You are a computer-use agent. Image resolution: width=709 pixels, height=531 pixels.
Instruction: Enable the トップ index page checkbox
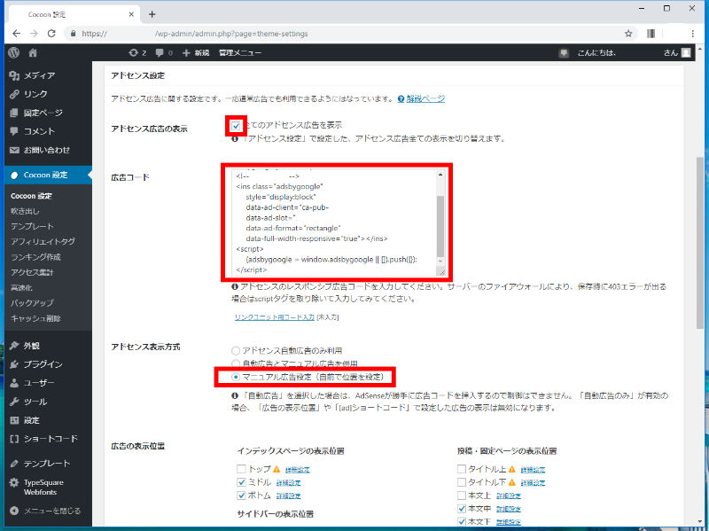241,469
